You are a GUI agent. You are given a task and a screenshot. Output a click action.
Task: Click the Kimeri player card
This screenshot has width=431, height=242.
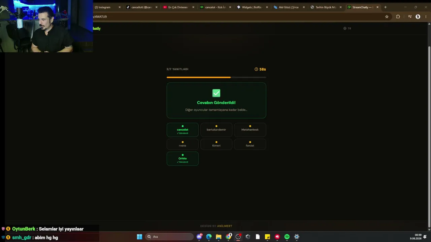(x=216, y=144)
